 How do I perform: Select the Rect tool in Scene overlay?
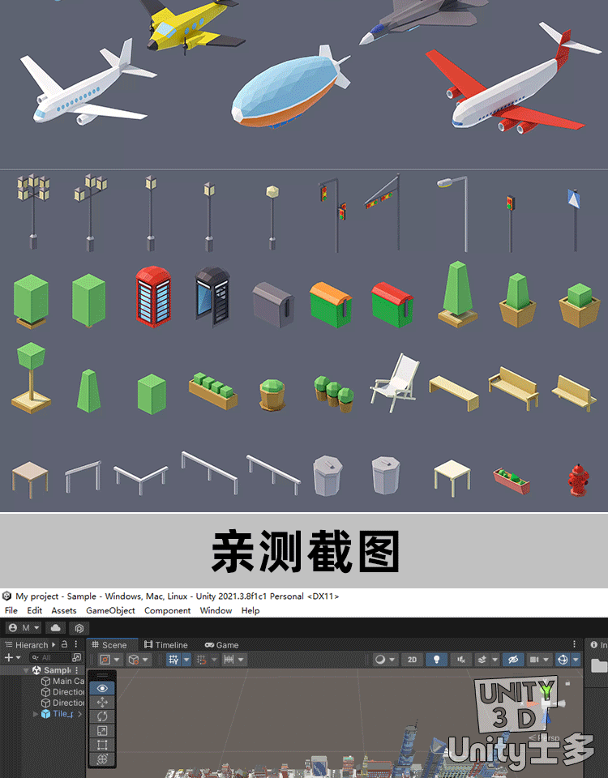102,745
